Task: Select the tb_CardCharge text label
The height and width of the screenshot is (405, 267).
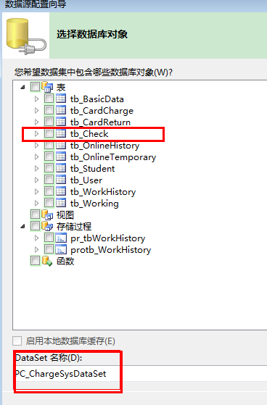Action: coord(102,111)
